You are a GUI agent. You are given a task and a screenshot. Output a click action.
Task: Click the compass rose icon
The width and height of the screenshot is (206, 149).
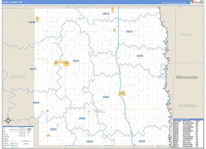[x=8, y=121]
